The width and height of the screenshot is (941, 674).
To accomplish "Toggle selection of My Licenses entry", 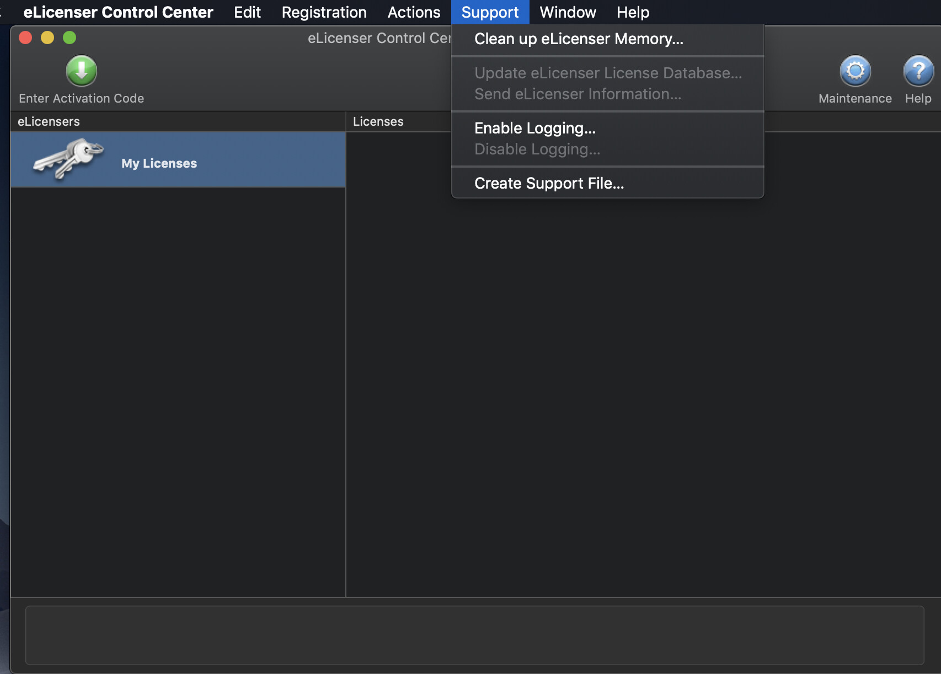I will 158,163.
